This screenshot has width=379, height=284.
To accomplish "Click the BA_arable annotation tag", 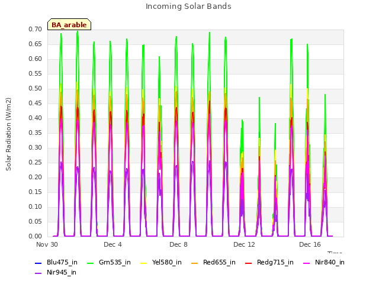I will pyautogui.click(x=69, y=24).
